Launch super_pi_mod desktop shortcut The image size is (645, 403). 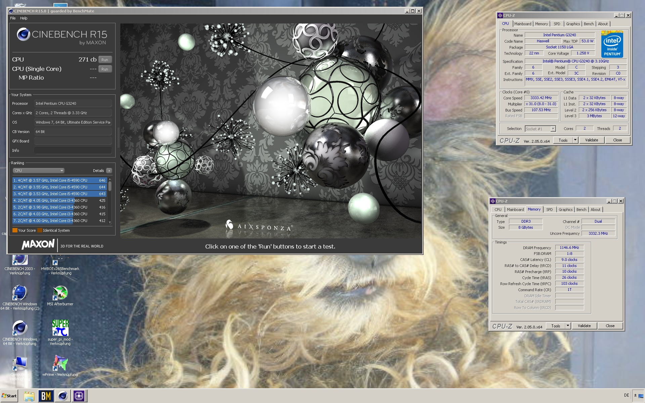[60, 333]
